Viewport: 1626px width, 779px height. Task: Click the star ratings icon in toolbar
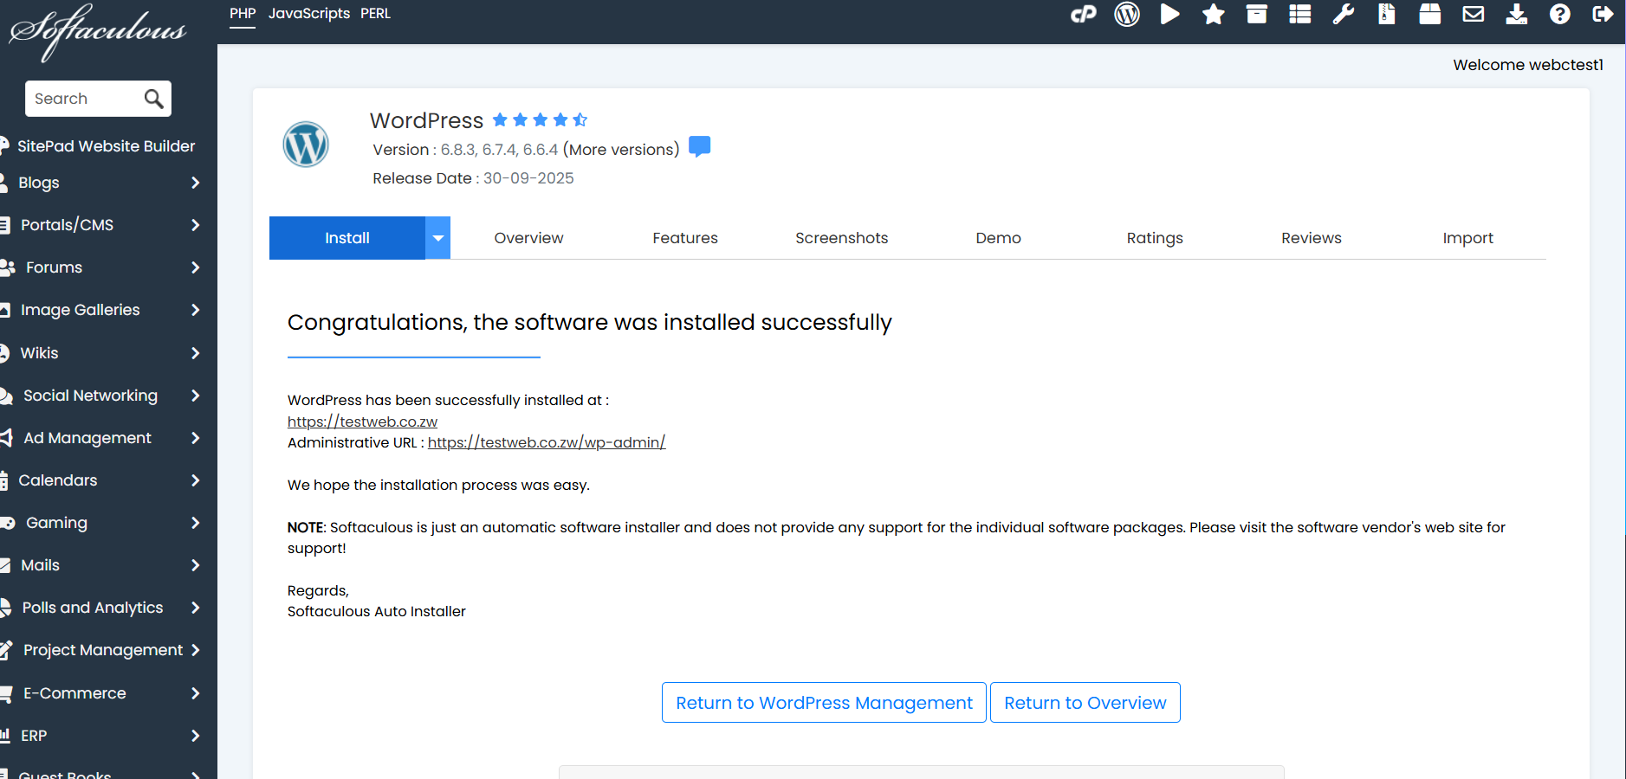pos(1214,14)
